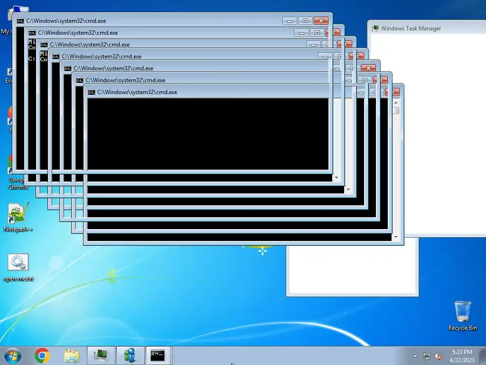Click the Windows Task Manager title bar
The image size is (486, 365).
click(x=428, y=28)
